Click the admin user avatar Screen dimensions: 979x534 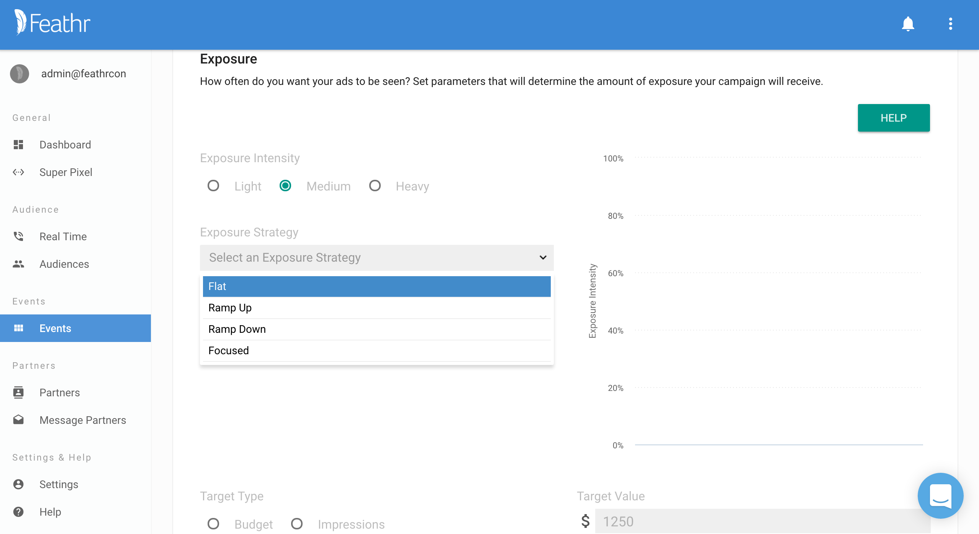[x=20, y=73]
